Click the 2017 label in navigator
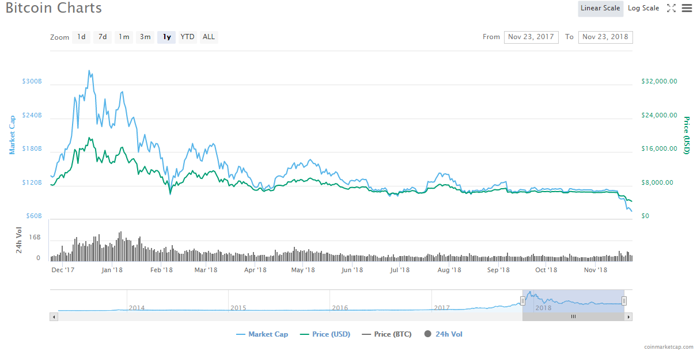 pyautogui.click(x=442, y=308)
